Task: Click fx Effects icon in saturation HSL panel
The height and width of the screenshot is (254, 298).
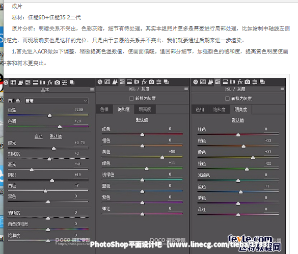Action: coord(144,82)
